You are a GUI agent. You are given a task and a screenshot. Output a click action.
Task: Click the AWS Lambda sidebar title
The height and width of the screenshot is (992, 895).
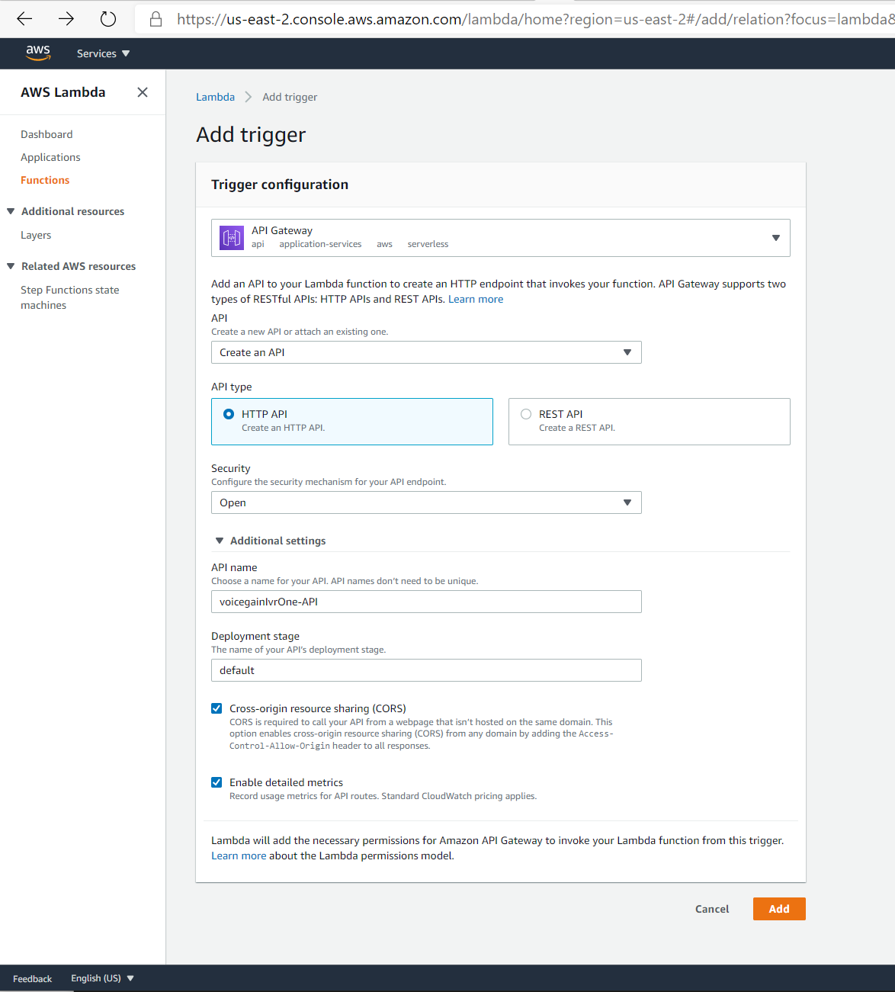(x=63, y=92)
